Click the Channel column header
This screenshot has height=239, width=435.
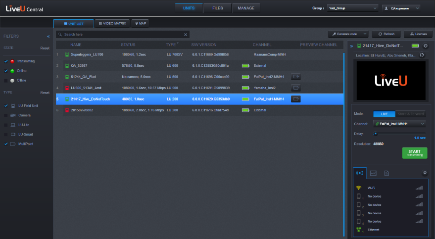262,45
